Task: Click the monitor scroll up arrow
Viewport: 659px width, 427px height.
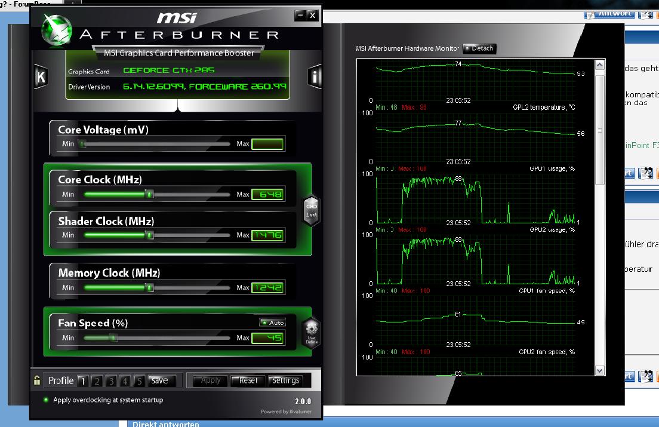Action: [600, 64]
